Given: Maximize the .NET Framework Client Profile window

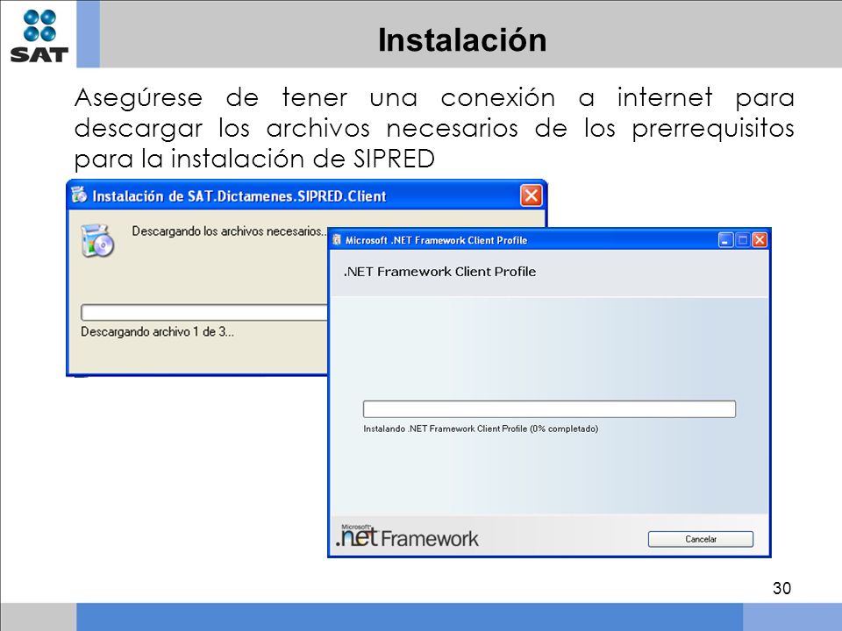Looking at the screenshot, I should point(743,240).
